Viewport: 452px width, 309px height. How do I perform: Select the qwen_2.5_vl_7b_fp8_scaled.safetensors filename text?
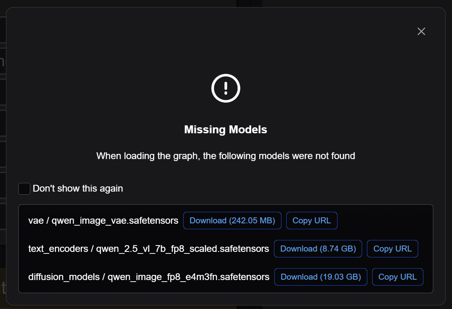coord(182,249)
